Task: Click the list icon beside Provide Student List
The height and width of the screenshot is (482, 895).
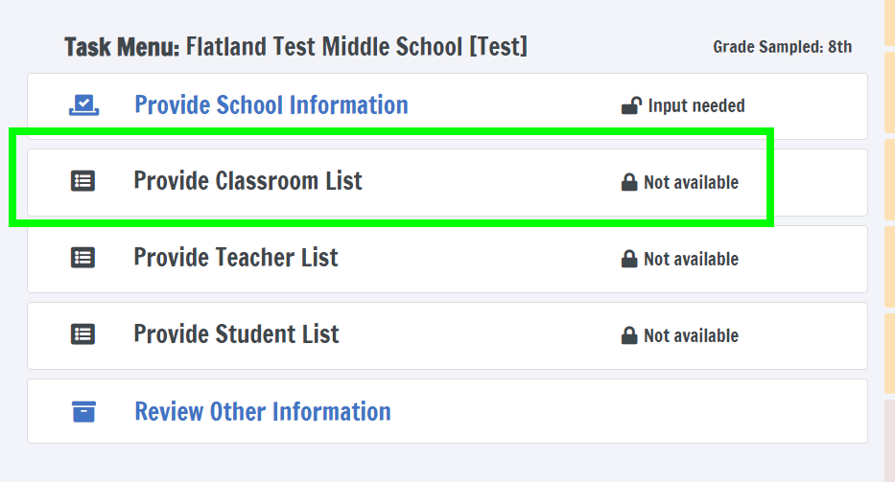Action: coord(83,334)
